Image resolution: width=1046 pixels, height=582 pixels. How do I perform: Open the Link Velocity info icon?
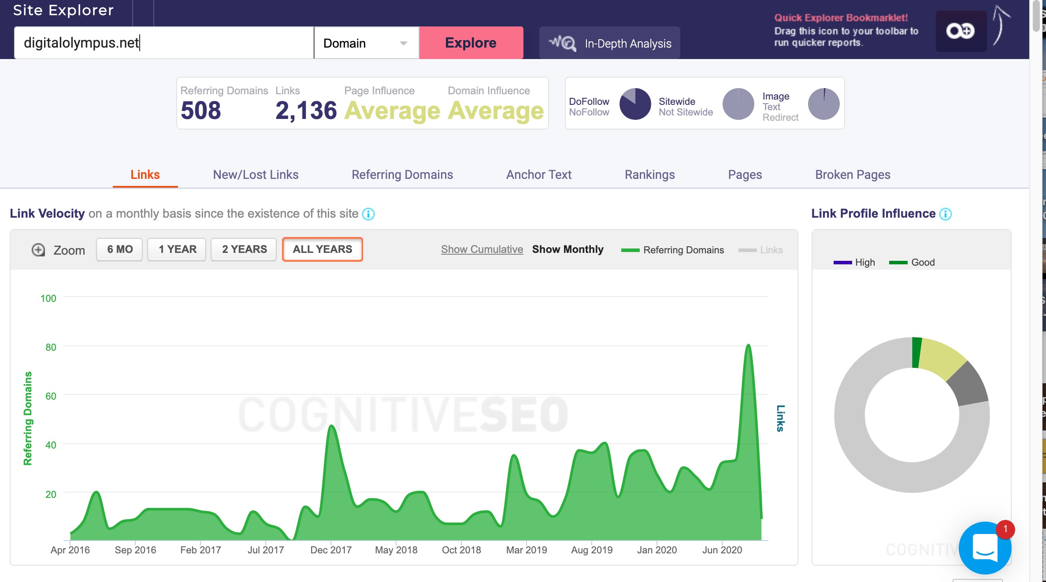coord(368,214)
